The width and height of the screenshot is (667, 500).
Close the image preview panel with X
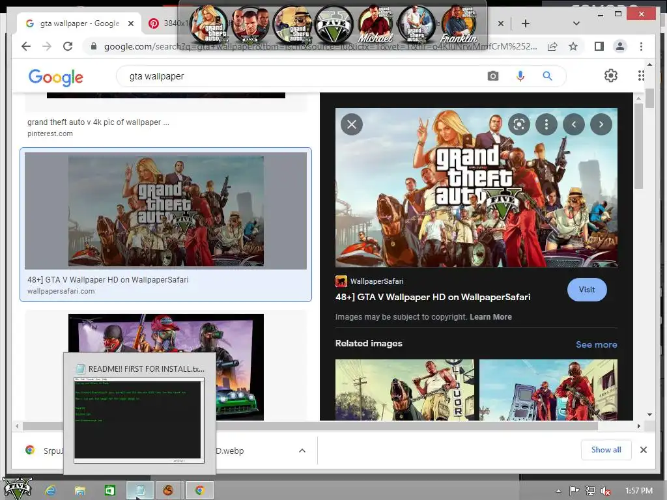coord(351,124)
